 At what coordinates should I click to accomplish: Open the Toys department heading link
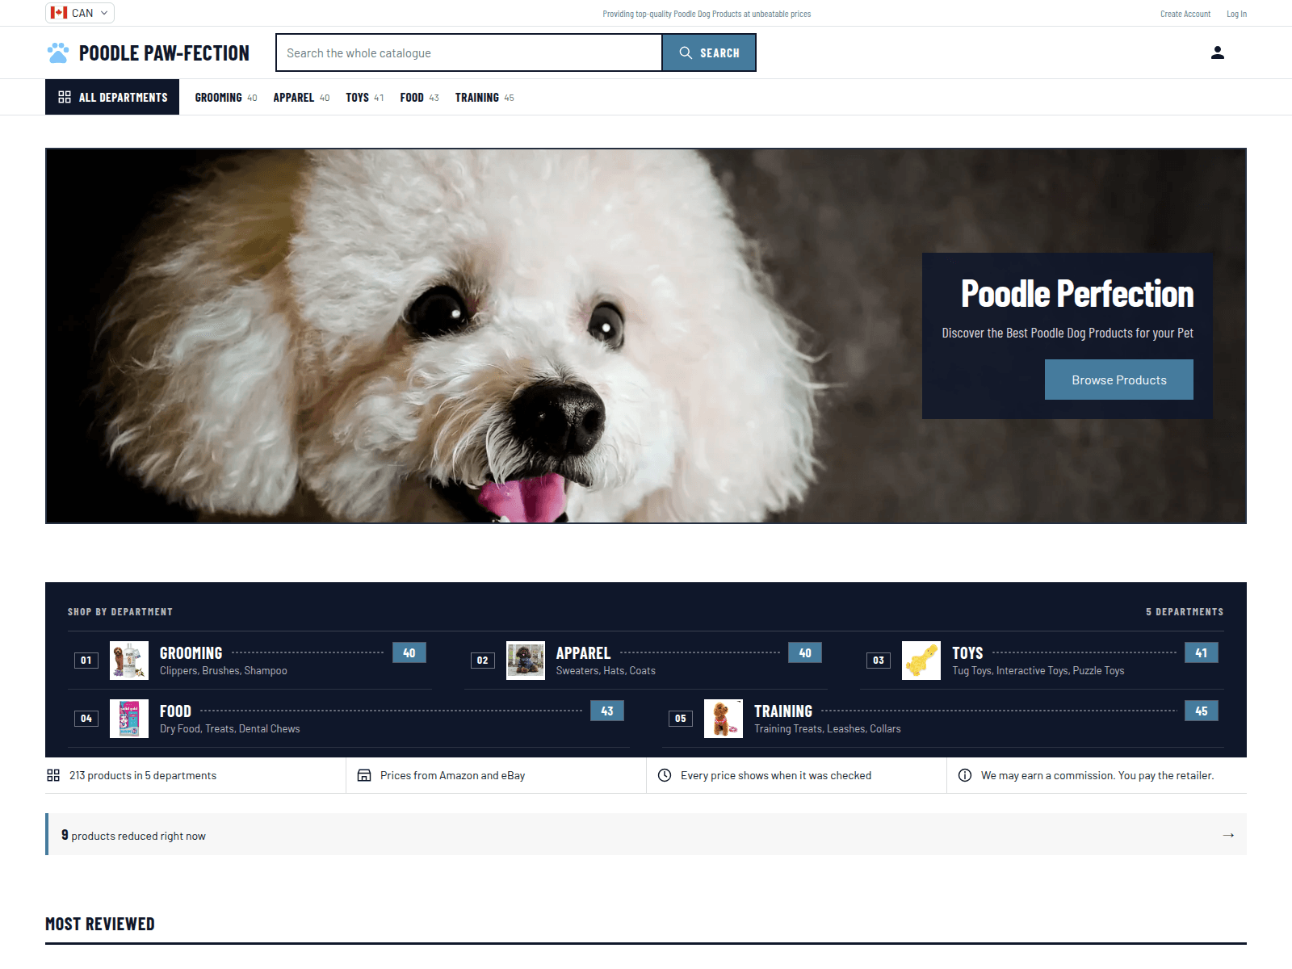click(x=967, y=652)
